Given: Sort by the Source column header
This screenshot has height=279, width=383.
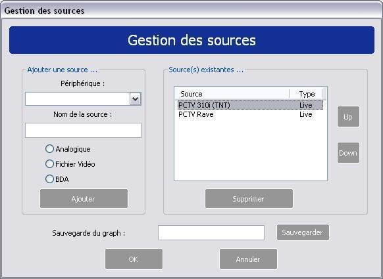Looking at the screenshot, I should 232,94.
